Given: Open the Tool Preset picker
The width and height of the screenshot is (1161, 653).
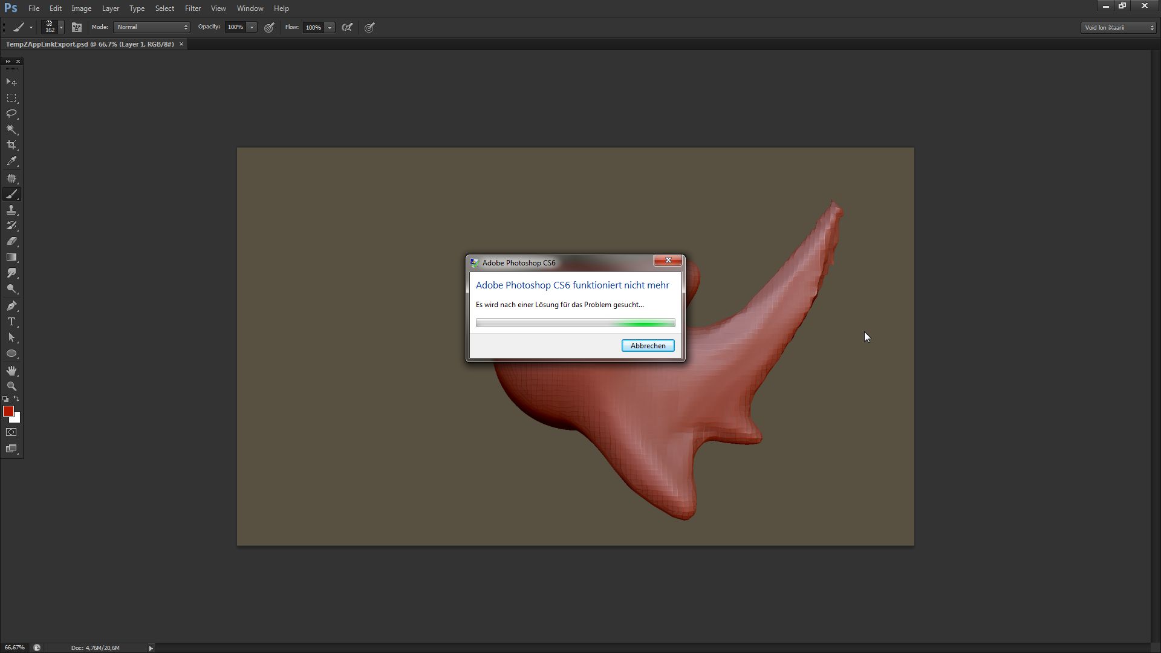Looking at the screenshot, I should click(x=22, y=27).
